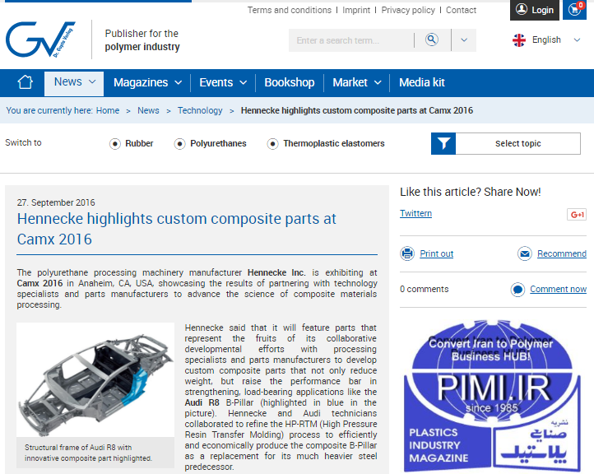Open Terms and conditions link
The image size is (594, 474).
(x=290, y=10)
